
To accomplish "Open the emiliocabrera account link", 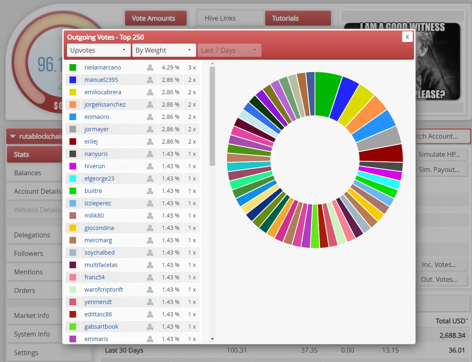I will [103, 92].
